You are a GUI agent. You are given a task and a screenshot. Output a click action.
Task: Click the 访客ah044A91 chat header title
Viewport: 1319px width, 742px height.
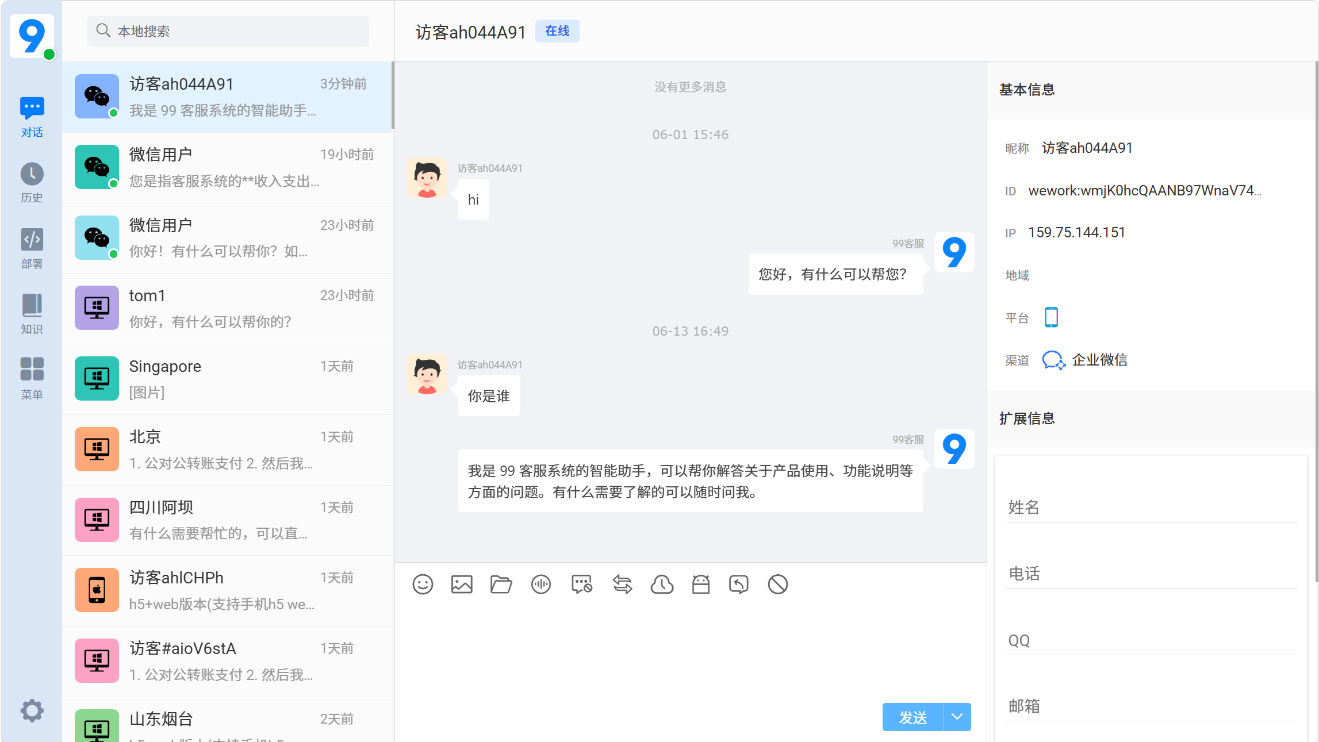coord(470,32)
